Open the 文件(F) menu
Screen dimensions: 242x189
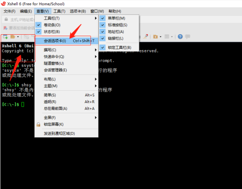10,11
